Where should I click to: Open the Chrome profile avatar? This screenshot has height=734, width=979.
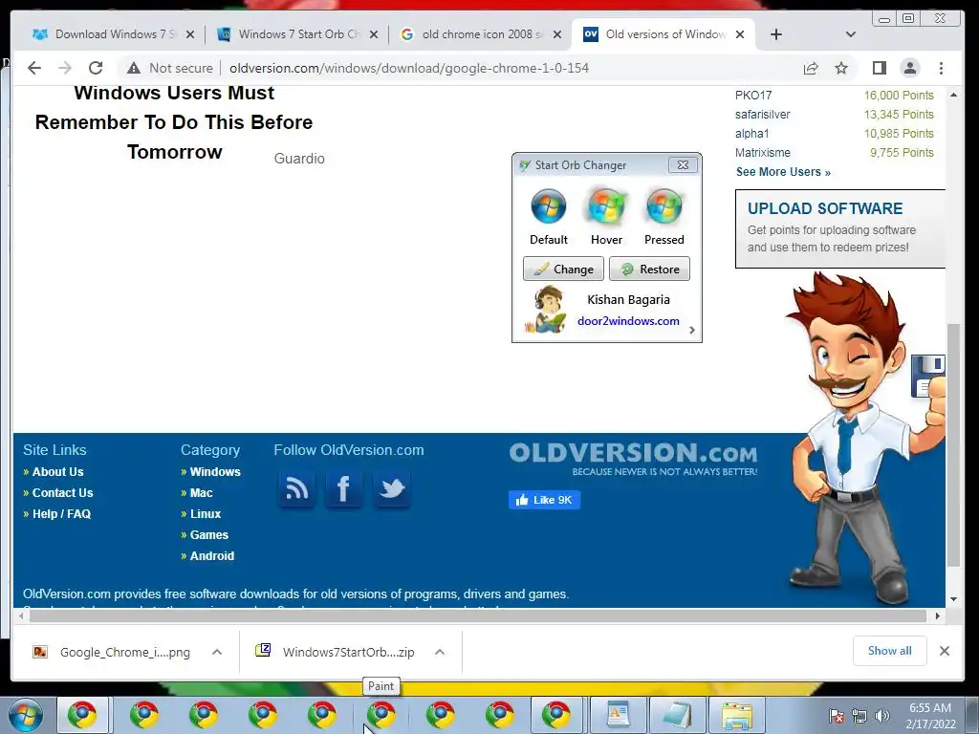coord(910,68)
